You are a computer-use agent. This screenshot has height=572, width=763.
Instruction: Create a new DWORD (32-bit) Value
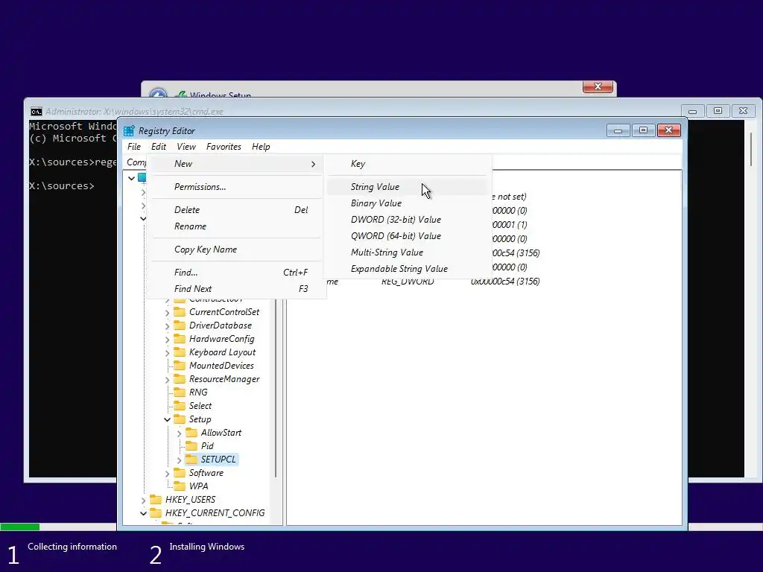coord(408,220)
